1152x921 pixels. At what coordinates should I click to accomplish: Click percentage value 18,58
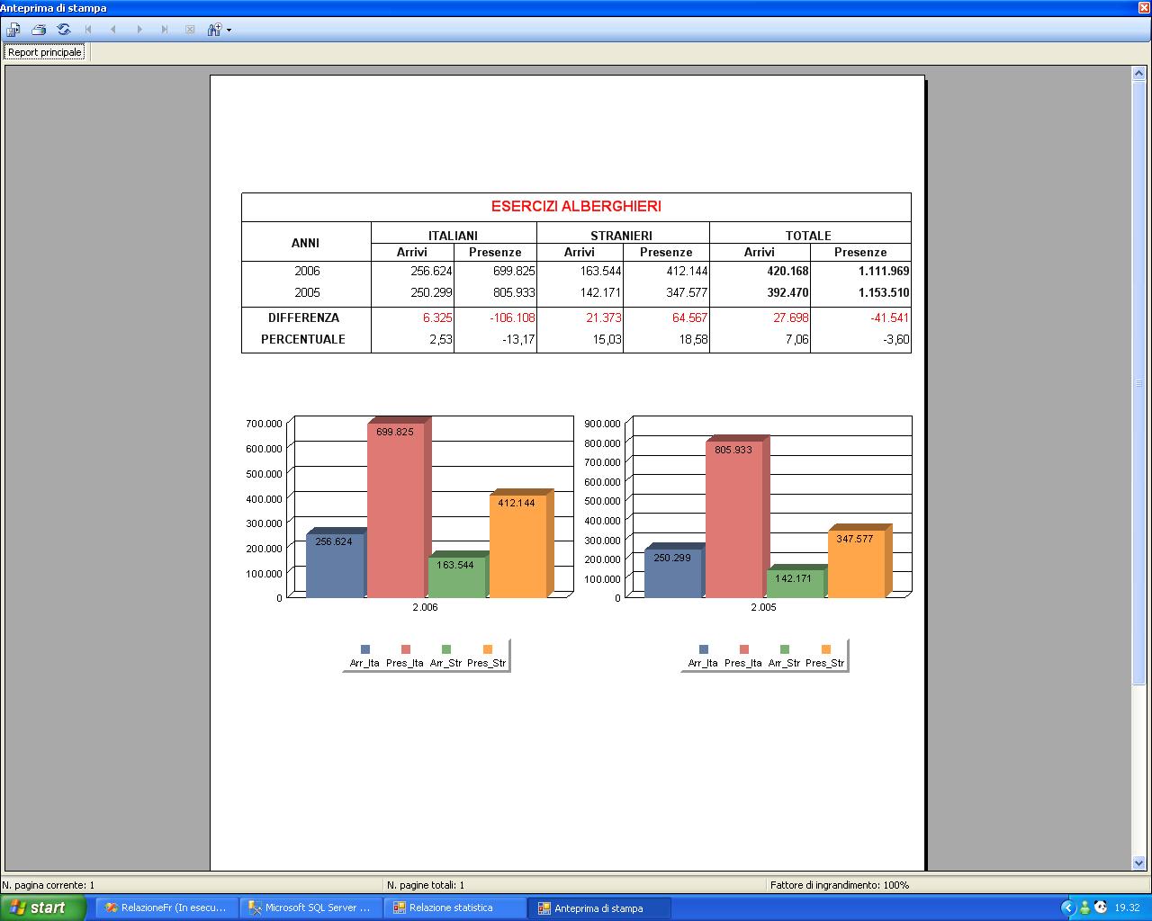click(693, 339)
